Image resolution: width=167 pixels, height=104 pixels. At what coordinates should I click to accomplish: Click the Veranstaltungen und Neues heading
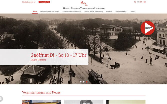(x=41, y=92)
